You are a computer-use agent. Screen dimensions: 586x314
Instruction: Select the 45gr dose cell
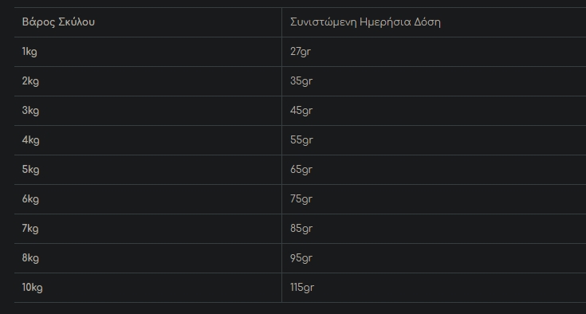point(434,111)
